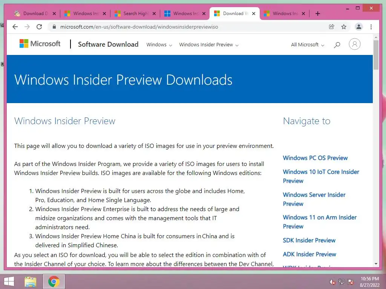Viewport: 386px width, 289px height.
Task: Open the site search magnifier icon
Action: point(337,45)
